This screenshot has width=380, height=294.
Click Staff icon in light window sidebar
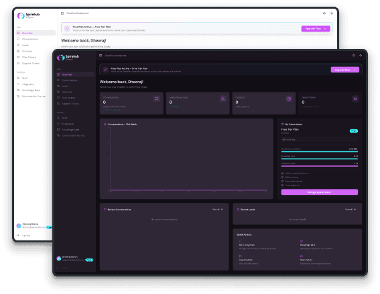18,78
